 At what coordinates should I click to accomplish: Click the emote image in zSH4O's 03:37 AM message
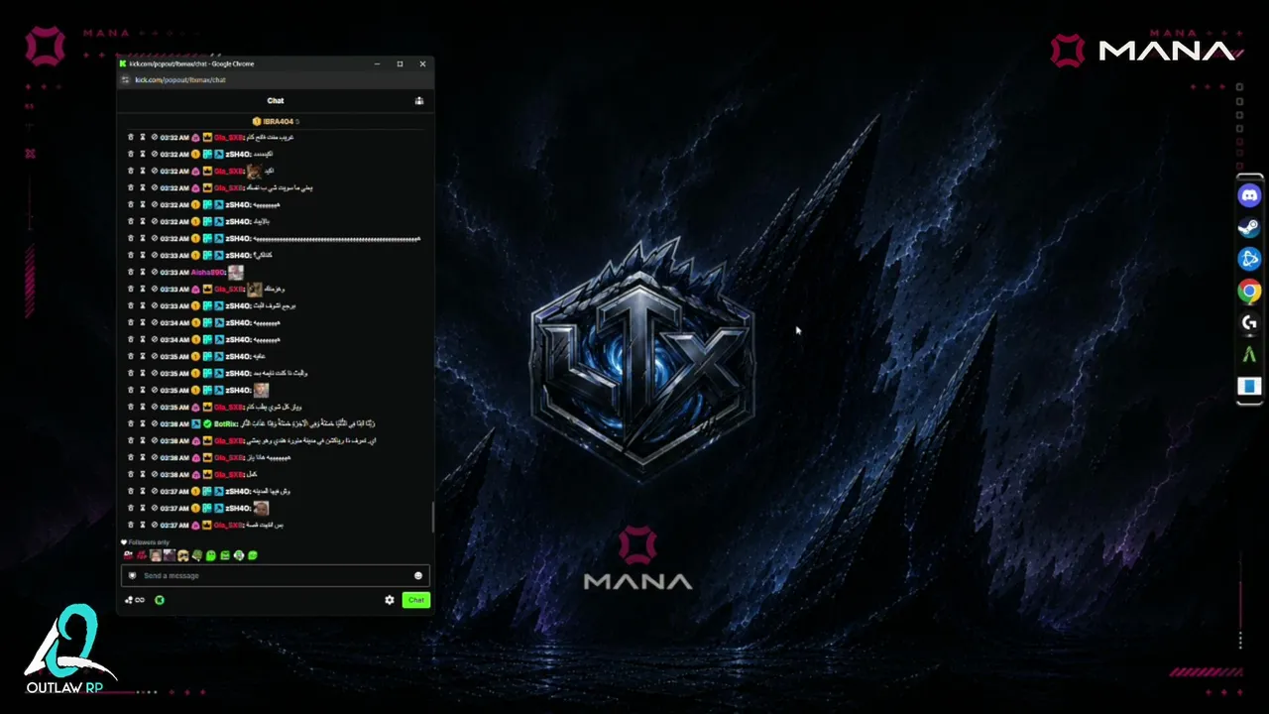click(x=261, y=508)
